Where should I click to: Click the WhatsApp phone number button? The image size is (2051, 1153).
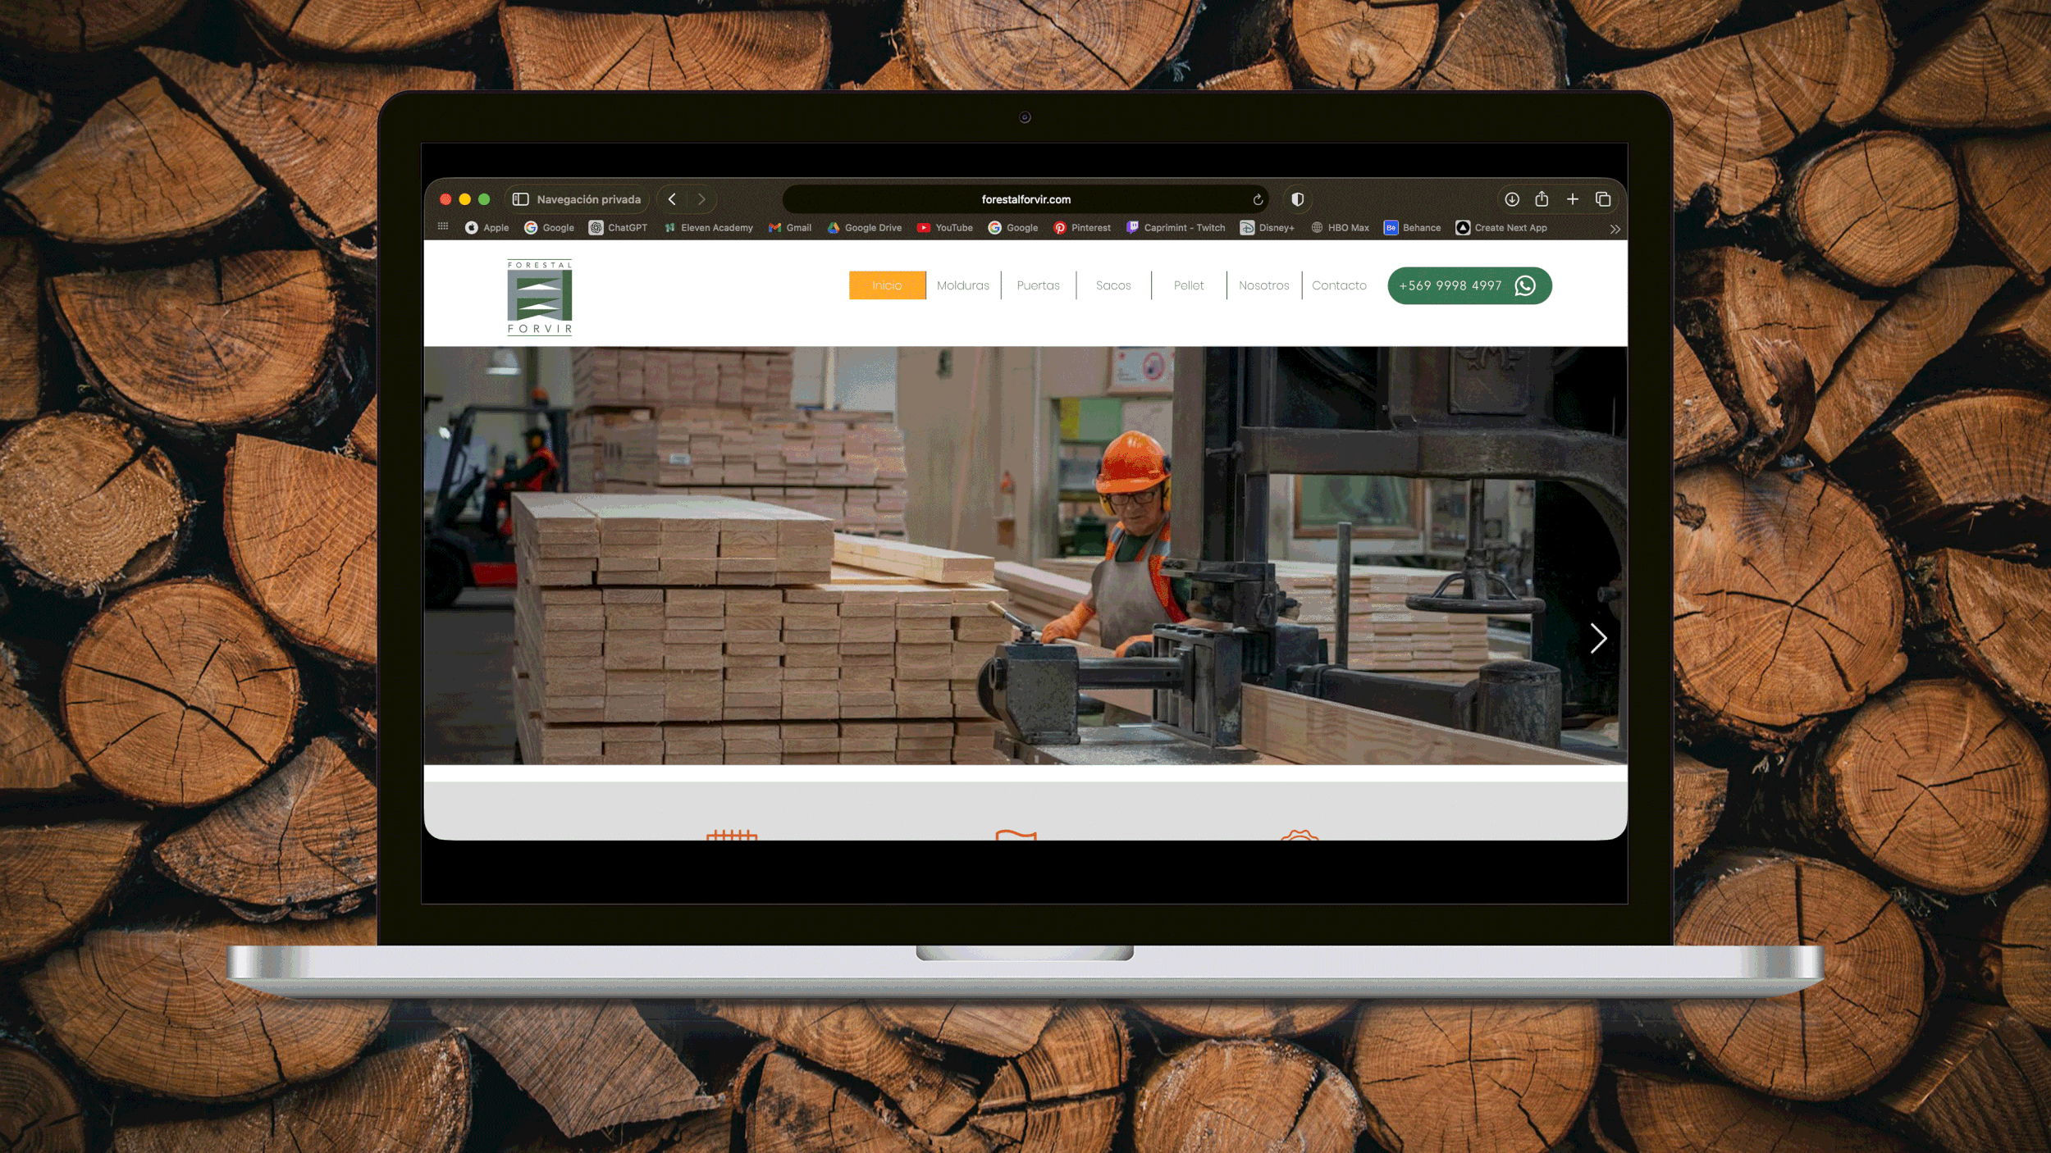pyautogui.click(x=1469, y=285)
